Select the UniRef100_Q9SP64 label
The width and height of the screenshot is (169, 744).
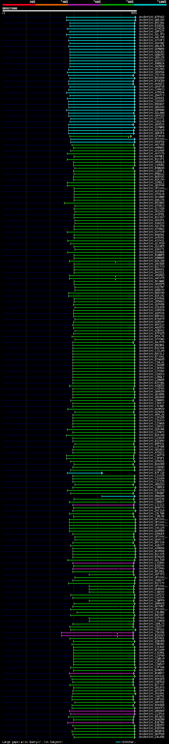pos(152,72)
